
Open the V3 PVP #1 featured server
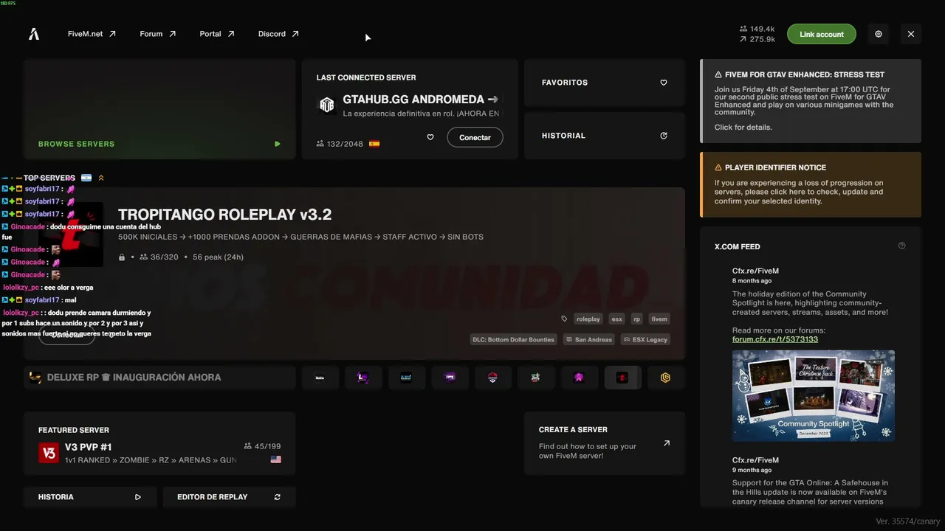(159, 443)
